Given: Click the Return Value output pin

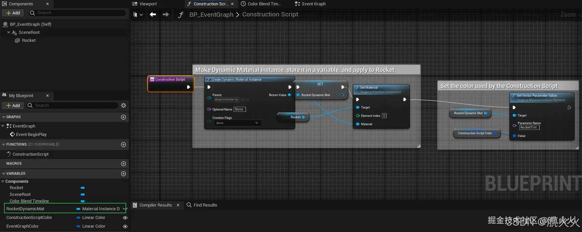Looking at the screenshot, I should point(289,95).
